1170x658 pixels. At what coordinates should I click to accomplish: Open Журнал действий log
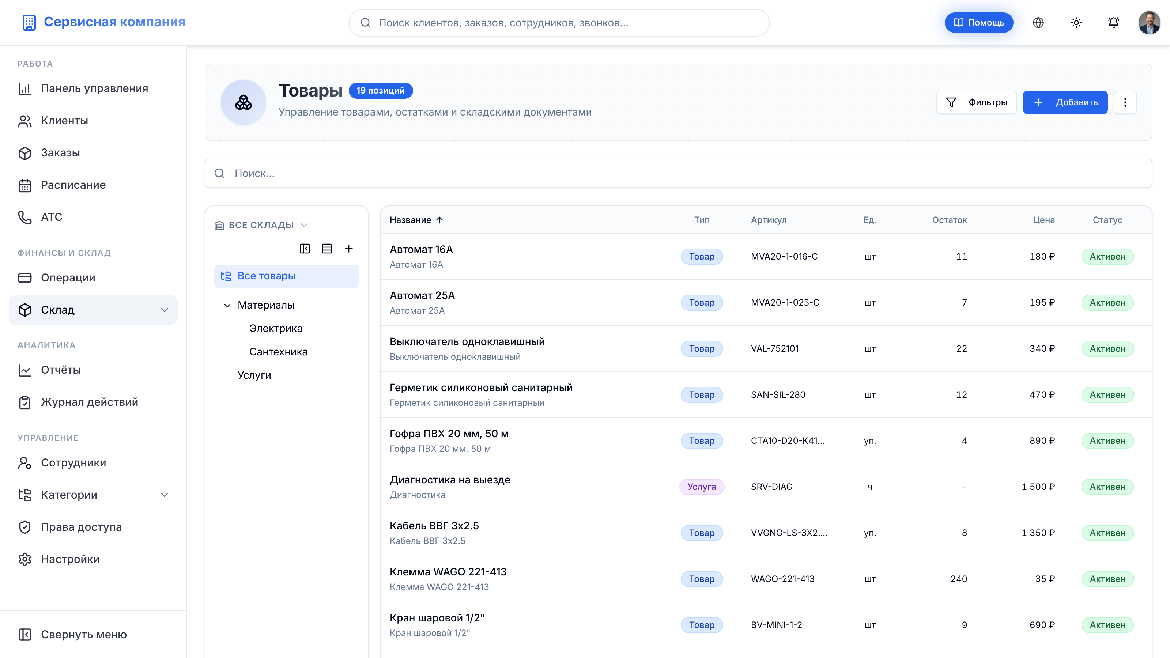coord(93,402)
